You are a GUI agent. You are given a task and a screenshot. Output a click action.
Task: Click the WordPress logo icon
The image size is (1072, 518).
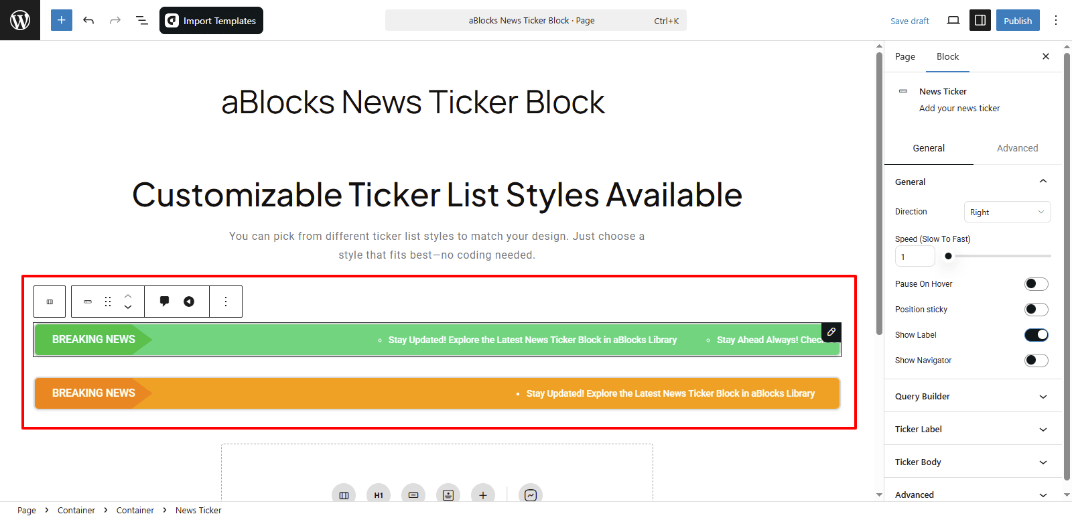point(20,20)
